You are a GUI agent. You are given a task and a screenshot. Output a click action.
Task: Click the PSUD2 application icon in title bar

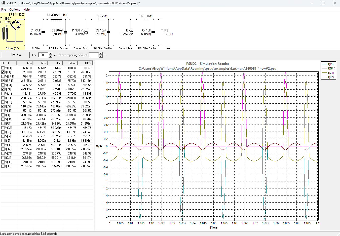pyautogui.click(x=4, y=3)
